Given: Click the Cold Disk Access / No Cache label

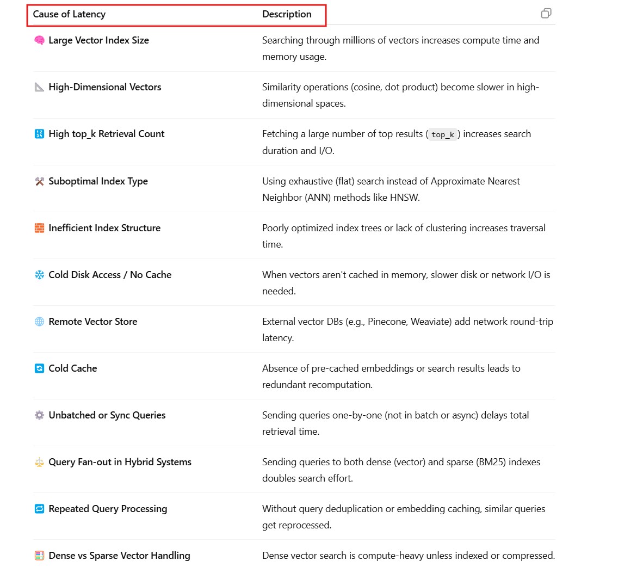Looking at the screenshot, I should 110,275.
